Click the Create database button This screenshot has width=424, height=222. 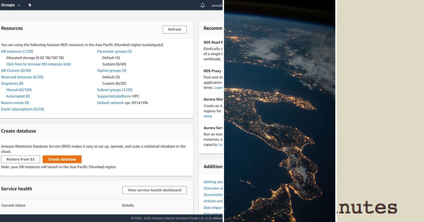point(62,159)
